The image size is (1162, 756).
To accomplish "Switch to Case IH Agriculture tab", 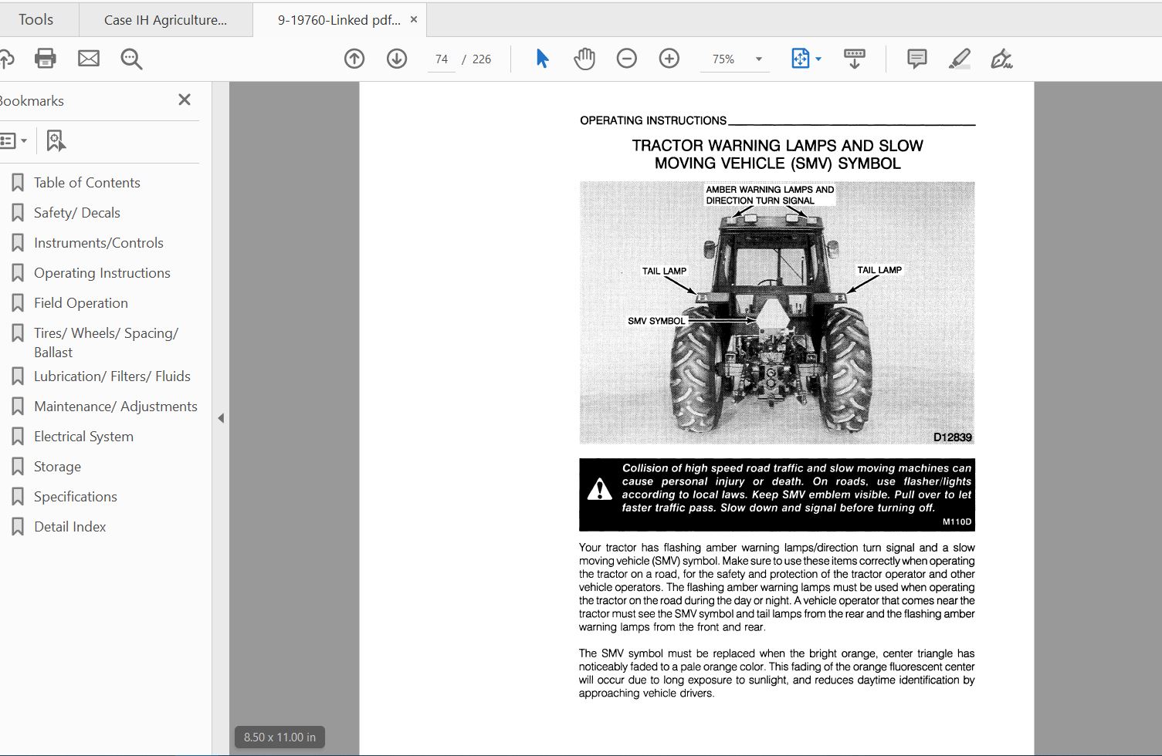I will tap(166, 20).
